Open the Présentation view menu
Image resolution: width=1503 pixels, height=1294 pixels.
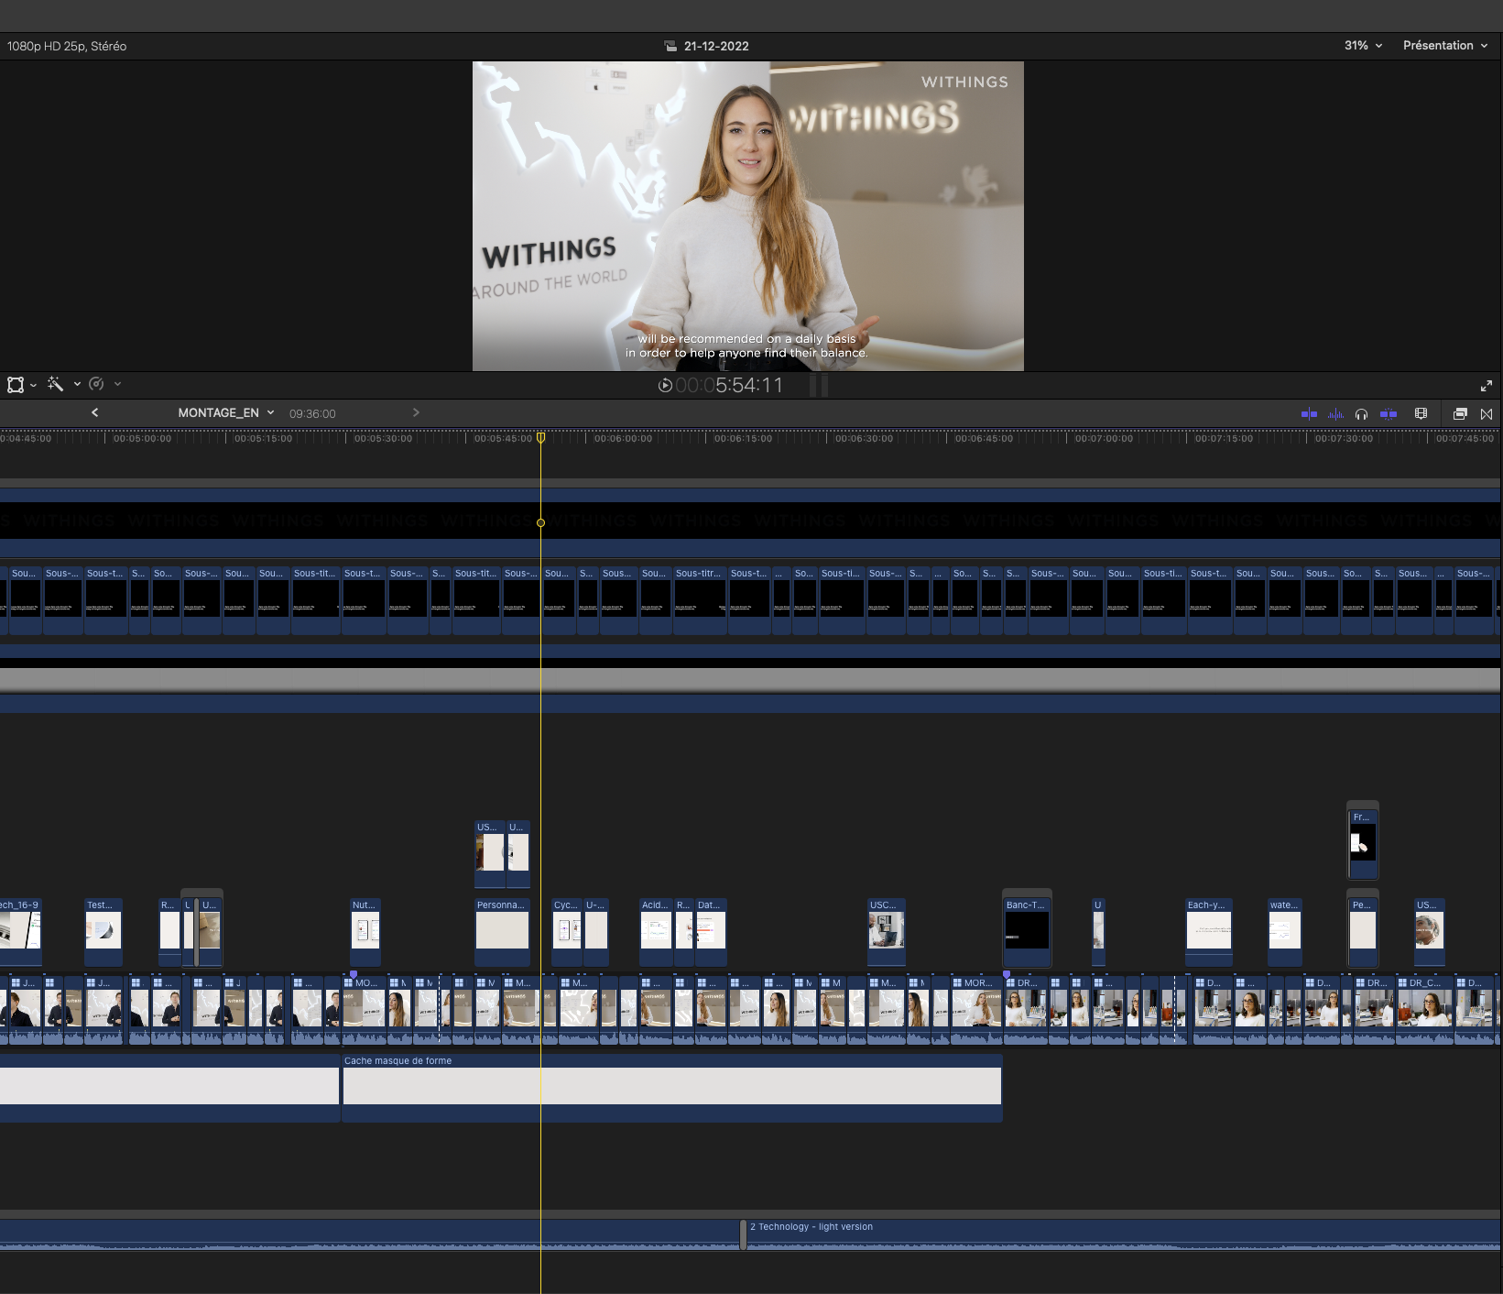1445,46
